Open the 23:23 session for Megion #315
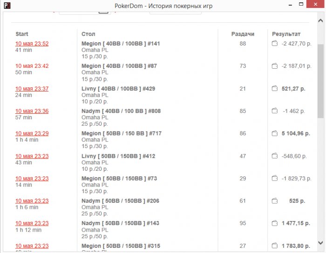This screenshot has width=326, height=253. pyautogui.click(x=32, y=246)
